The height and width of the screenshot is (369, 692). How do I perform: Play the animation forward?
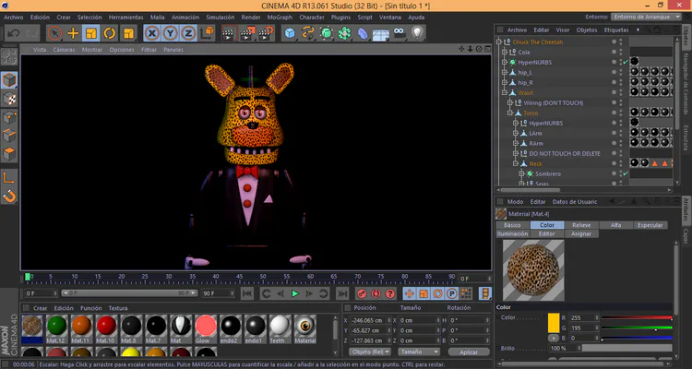click(x=295, y=293)
